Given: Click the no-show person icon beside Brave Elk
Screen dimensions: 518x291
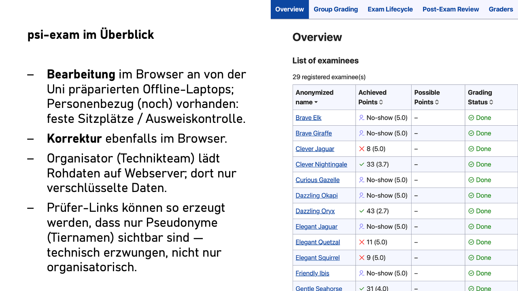Looking at the screenshot, I should click(362, 118).
